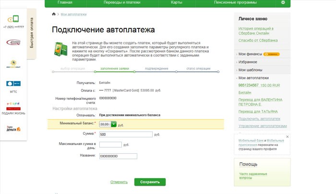Click the Сохранить button
This screenshot has width=336, height=194.
[150, 182]
